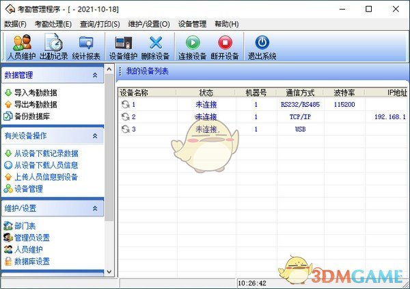Click 断开设备 red stop icon
Screen dimensions: 410x289
pos(225,42)
